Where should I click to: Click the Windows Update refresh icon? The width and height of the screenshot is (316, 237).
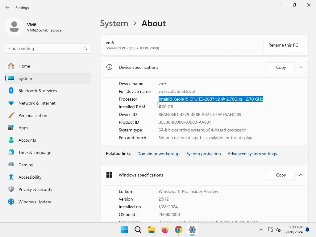point(11,202)
